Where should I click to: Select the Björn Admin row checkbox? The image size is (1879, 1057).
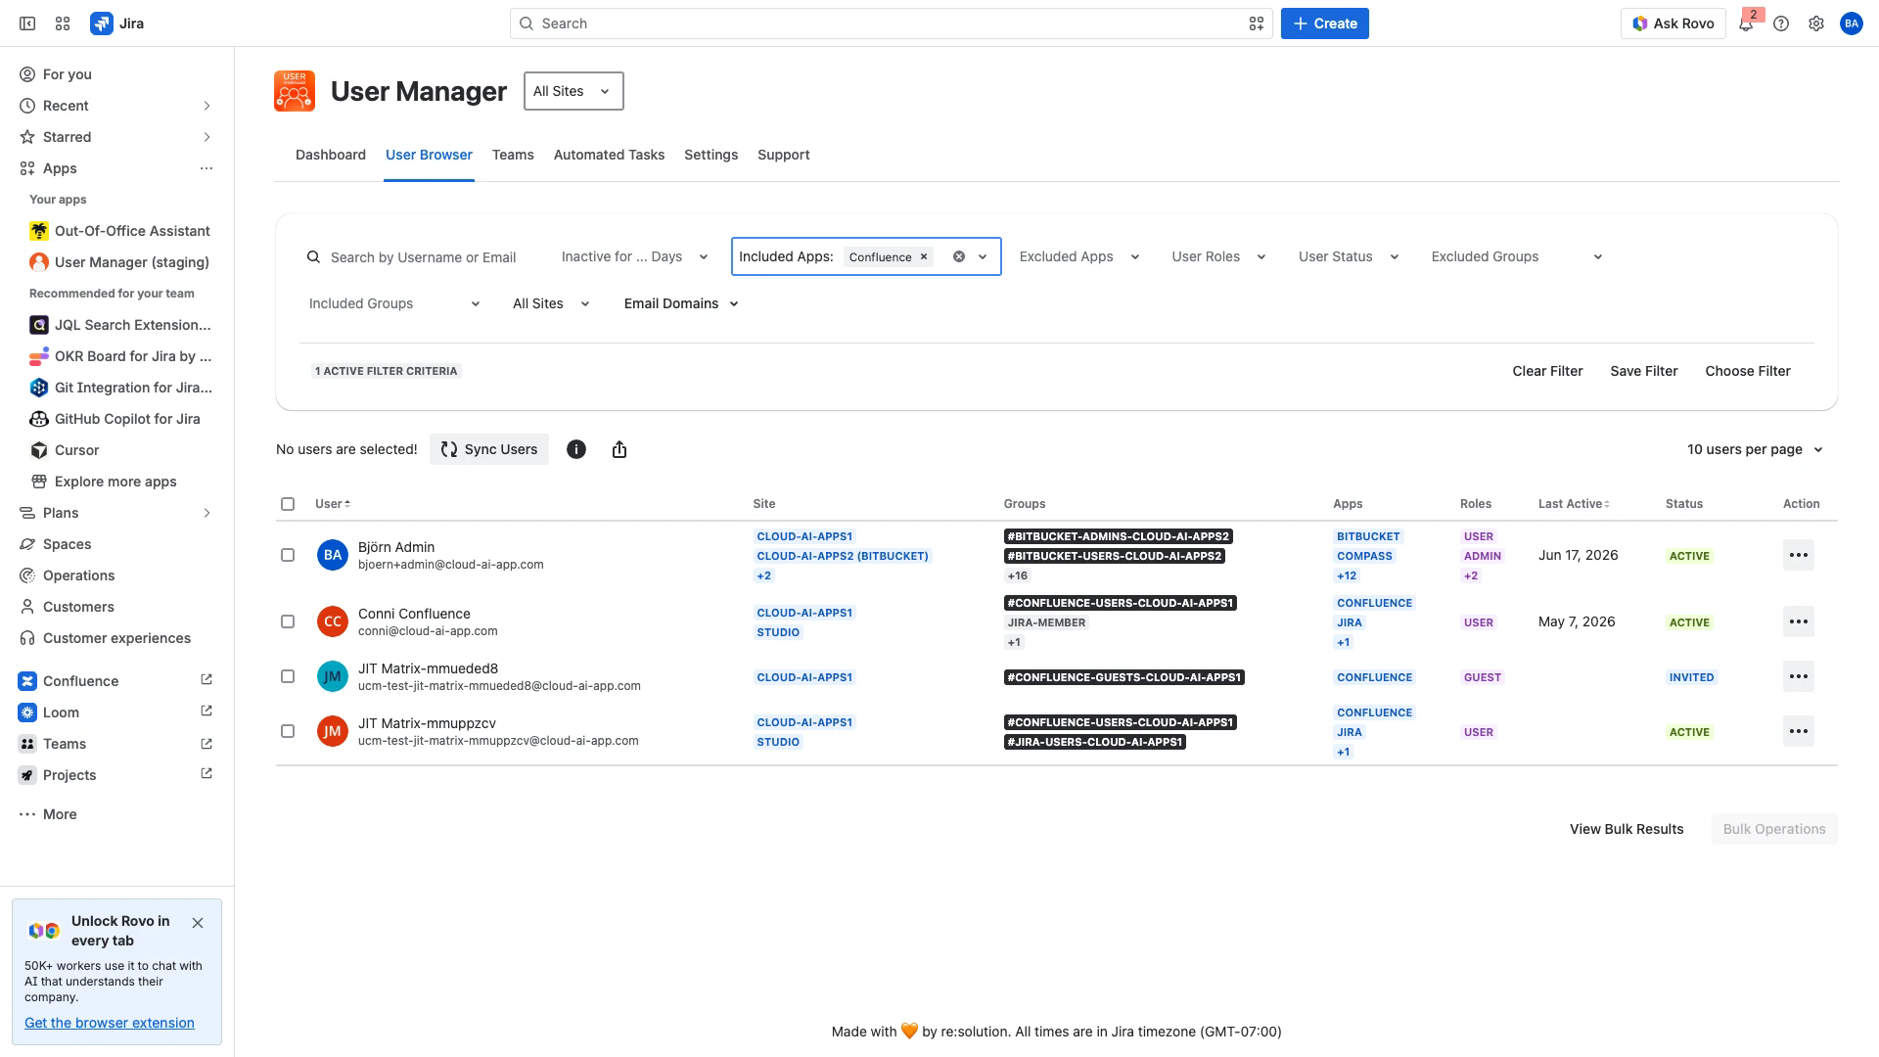click(x=288, y=555)
